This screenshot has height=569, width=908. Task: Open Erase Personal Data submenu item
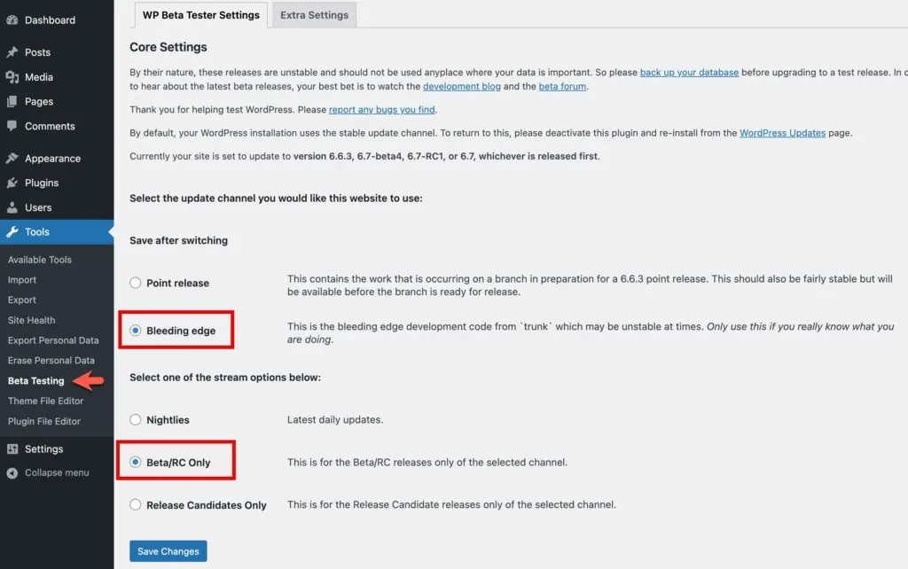coord(51,360)
